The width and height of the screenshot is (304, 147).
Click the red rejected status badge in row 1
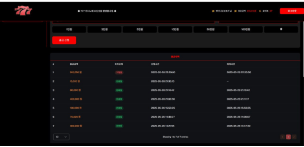pyautogui.click(x=119, y=72)
